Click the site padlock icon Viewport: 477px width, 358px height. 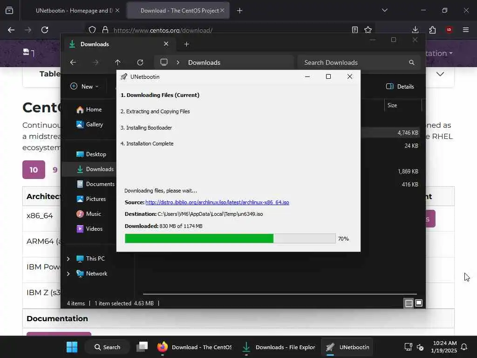click(x=105, y=30)
